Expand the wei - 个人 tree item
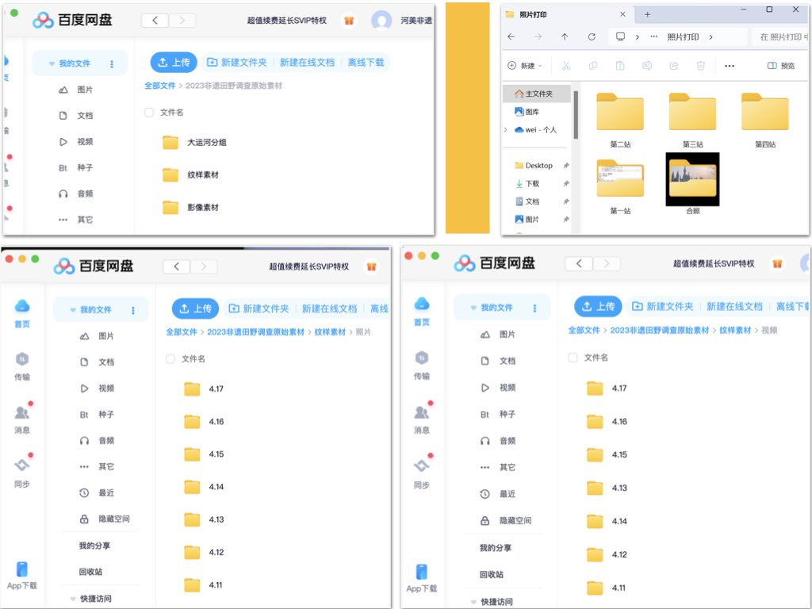Screen dimensions: 812x609 [x=506, y=129]
